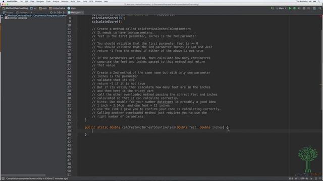The image size is (323, 181).
Task: Click the Make Project build icon
Action: (x=273, y=8)
